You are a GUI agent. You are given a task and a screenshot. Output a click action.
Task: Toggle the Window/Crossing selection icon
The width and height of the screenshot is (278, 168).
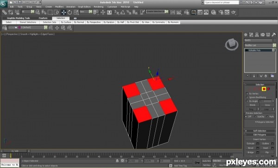(x=57, y=12)
